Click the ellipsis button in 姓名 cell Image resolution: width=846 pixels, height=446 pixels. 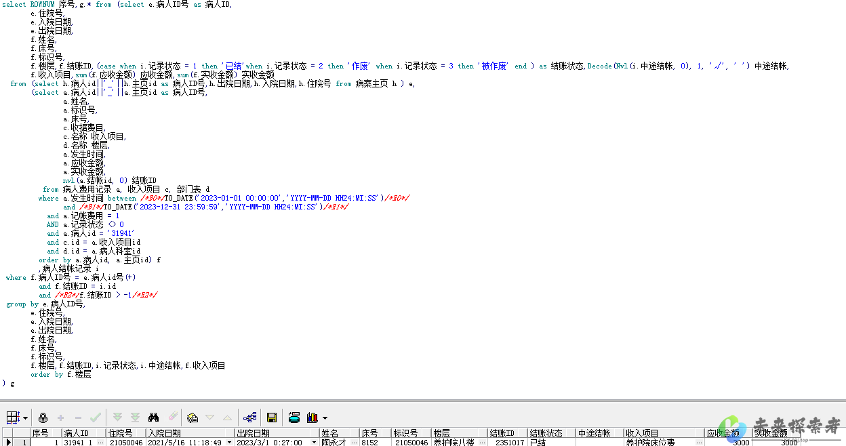pyautogui.click(x=354, y=442)
